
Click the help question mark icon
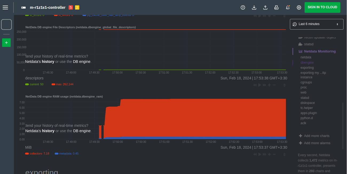(243, 7)
